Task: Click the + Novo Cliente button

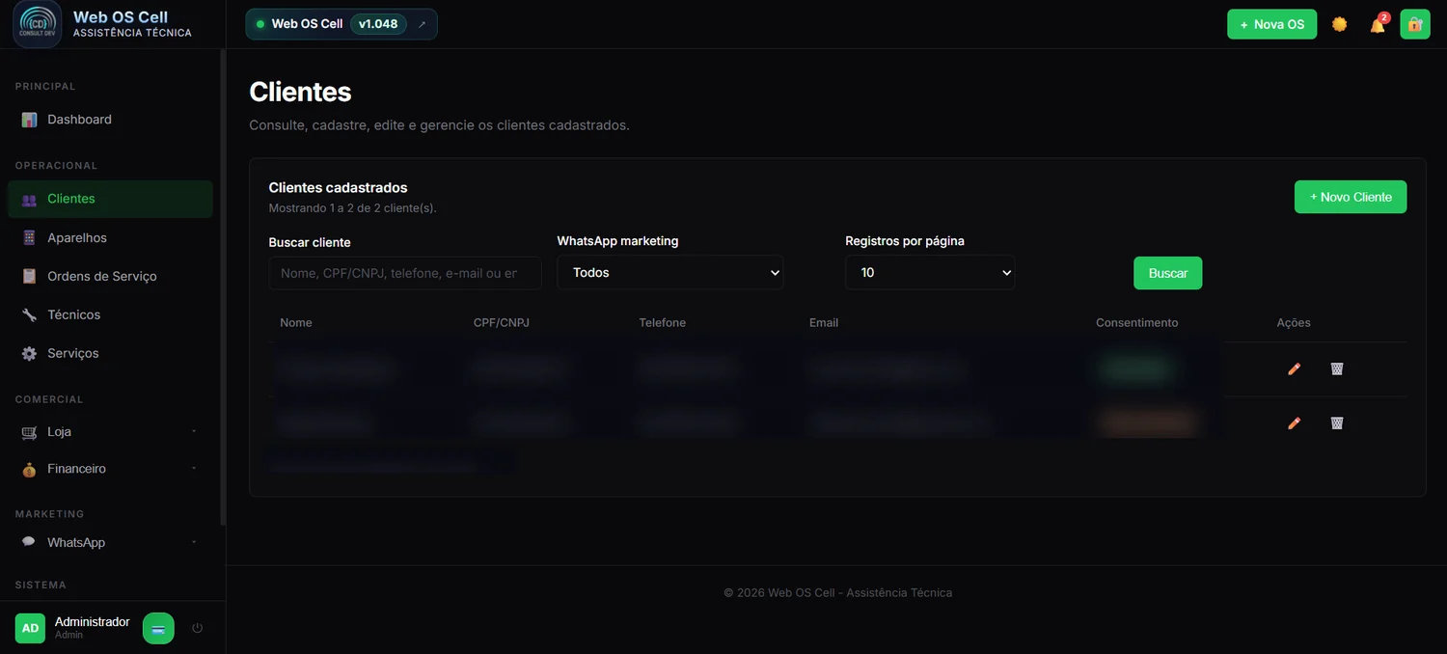Action: 1351,197
